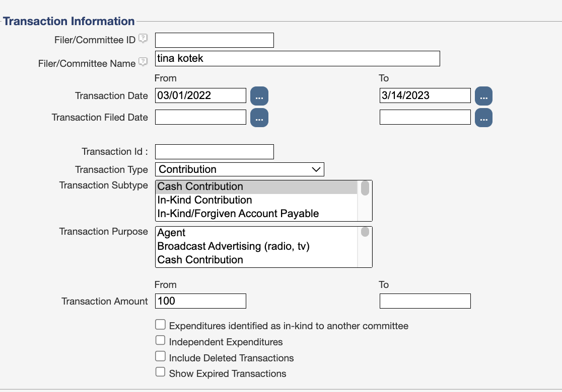The width and height of the screenshot is (562, 392).
Task: Select Cash Contribution in Transaction Subtype
Action: (256, 186)
